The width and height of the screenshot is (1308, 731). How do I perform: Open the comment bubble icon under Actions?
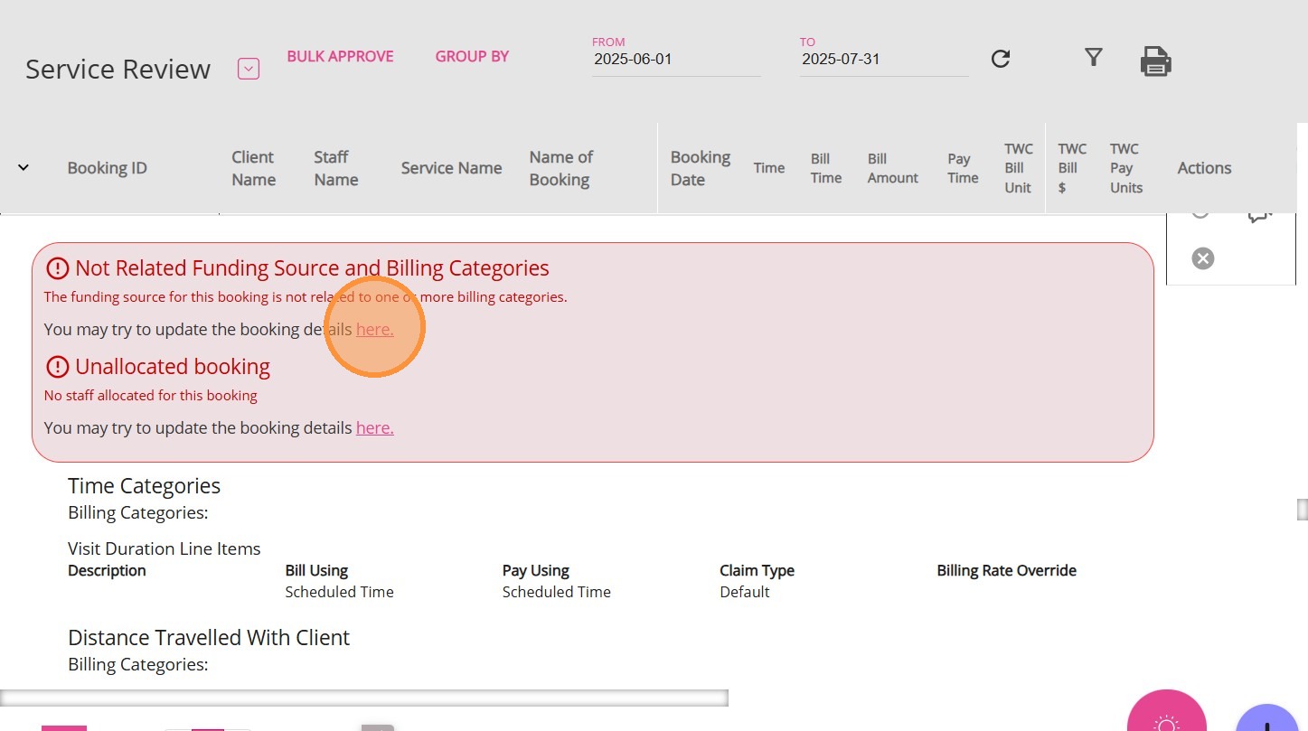1259,215
